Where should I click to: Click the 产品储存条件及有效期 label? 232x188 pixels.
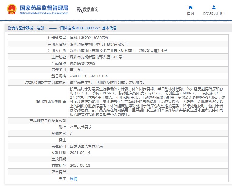point(48,121)
